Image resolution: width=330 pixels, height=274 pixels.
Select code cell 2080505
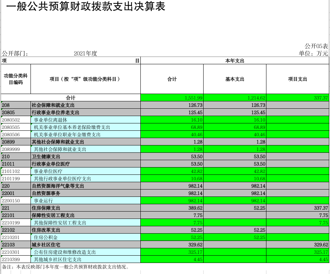click(16, 127)
